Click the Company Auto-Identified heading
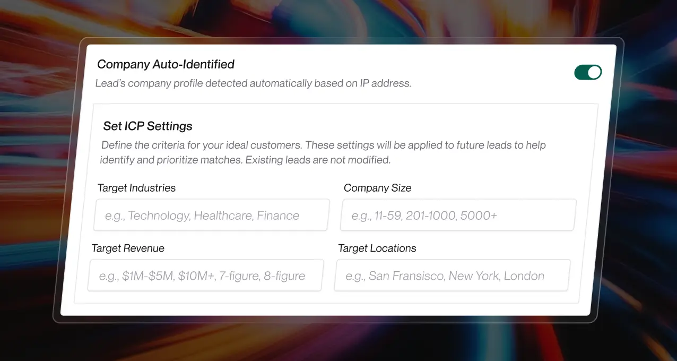The image size is (677, 361). 166,64
